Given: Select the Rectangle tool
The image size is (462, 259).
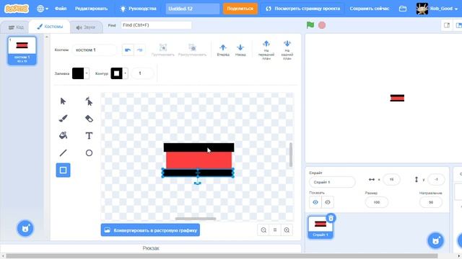Looking at the screenshot, I should coord(63,170).
